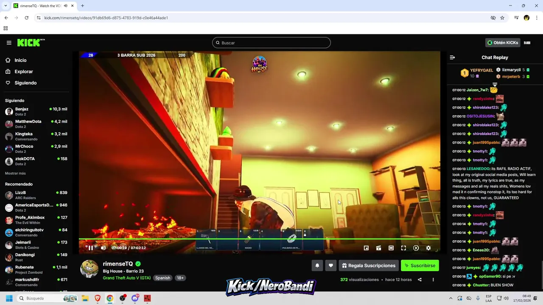Open Siguiendo in the sidebar

coord(25,83)
